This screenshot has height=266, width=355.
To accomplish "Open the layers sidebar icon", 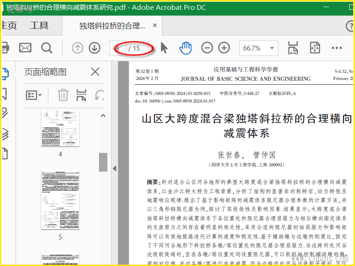I will (5, 134).
